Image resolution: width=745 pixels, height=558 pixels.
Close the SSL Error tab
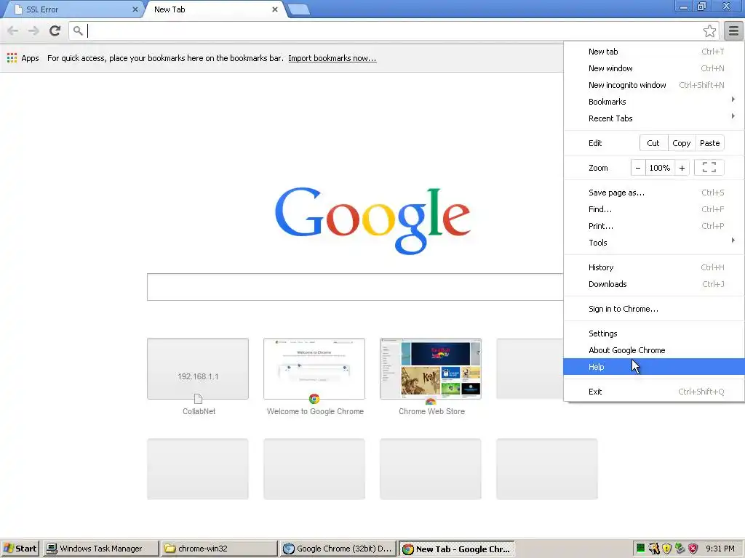(x=135, y=9)
